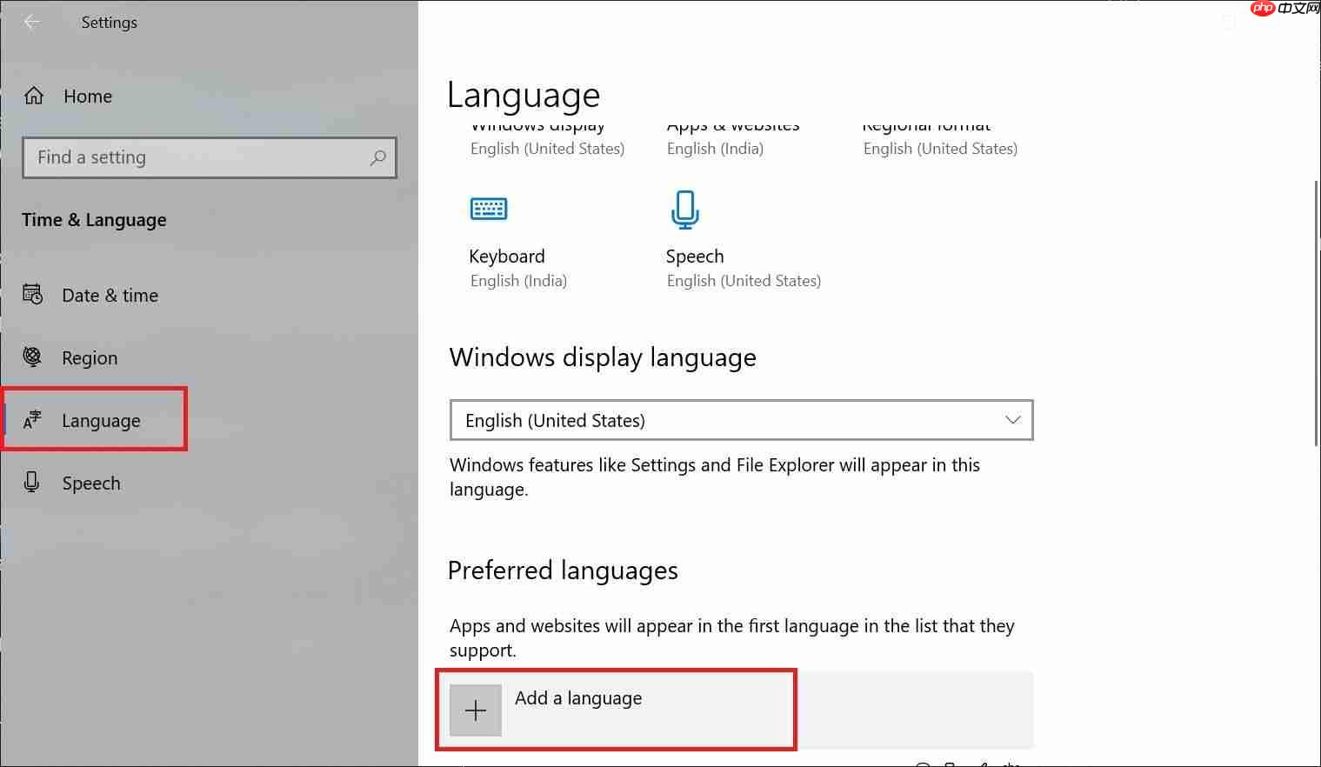
Task: Click the Region globe icon
Action: coord(32,357)
